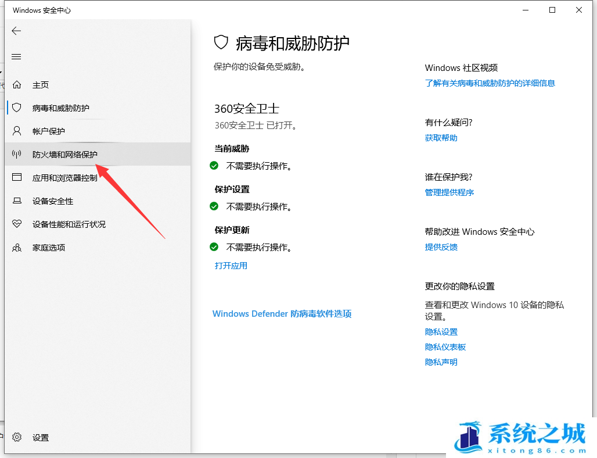Click the shield icon beside the page title
Image resolution: width=597 pixels, height=458 pixels.
coord(221,42)
